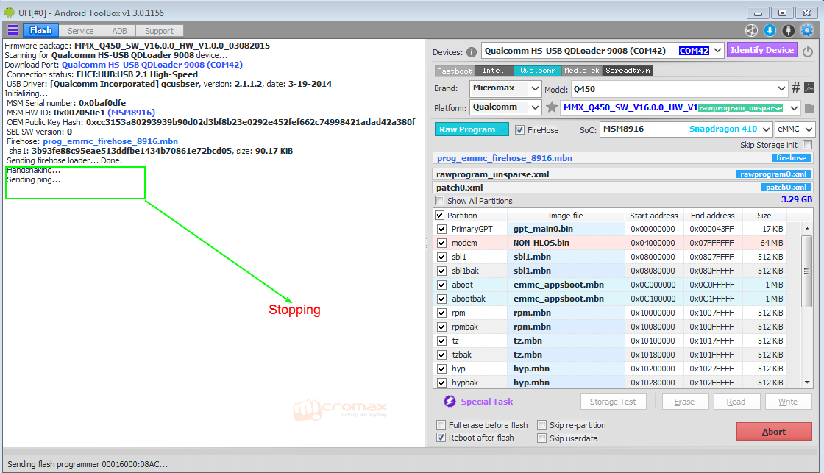
Task: Open settings gear in top toolbar
Action: tap(806, 30)
